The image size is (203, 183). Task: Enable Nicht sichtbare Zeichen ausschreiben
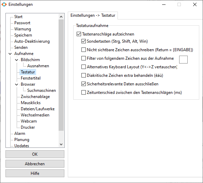pyautogui.click(x=83, y=50)
